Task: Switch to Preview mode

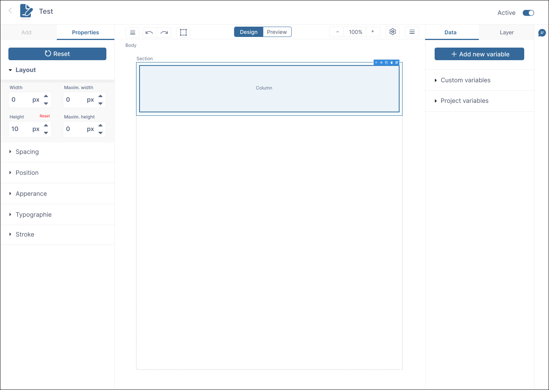Action: click(277, 32)
